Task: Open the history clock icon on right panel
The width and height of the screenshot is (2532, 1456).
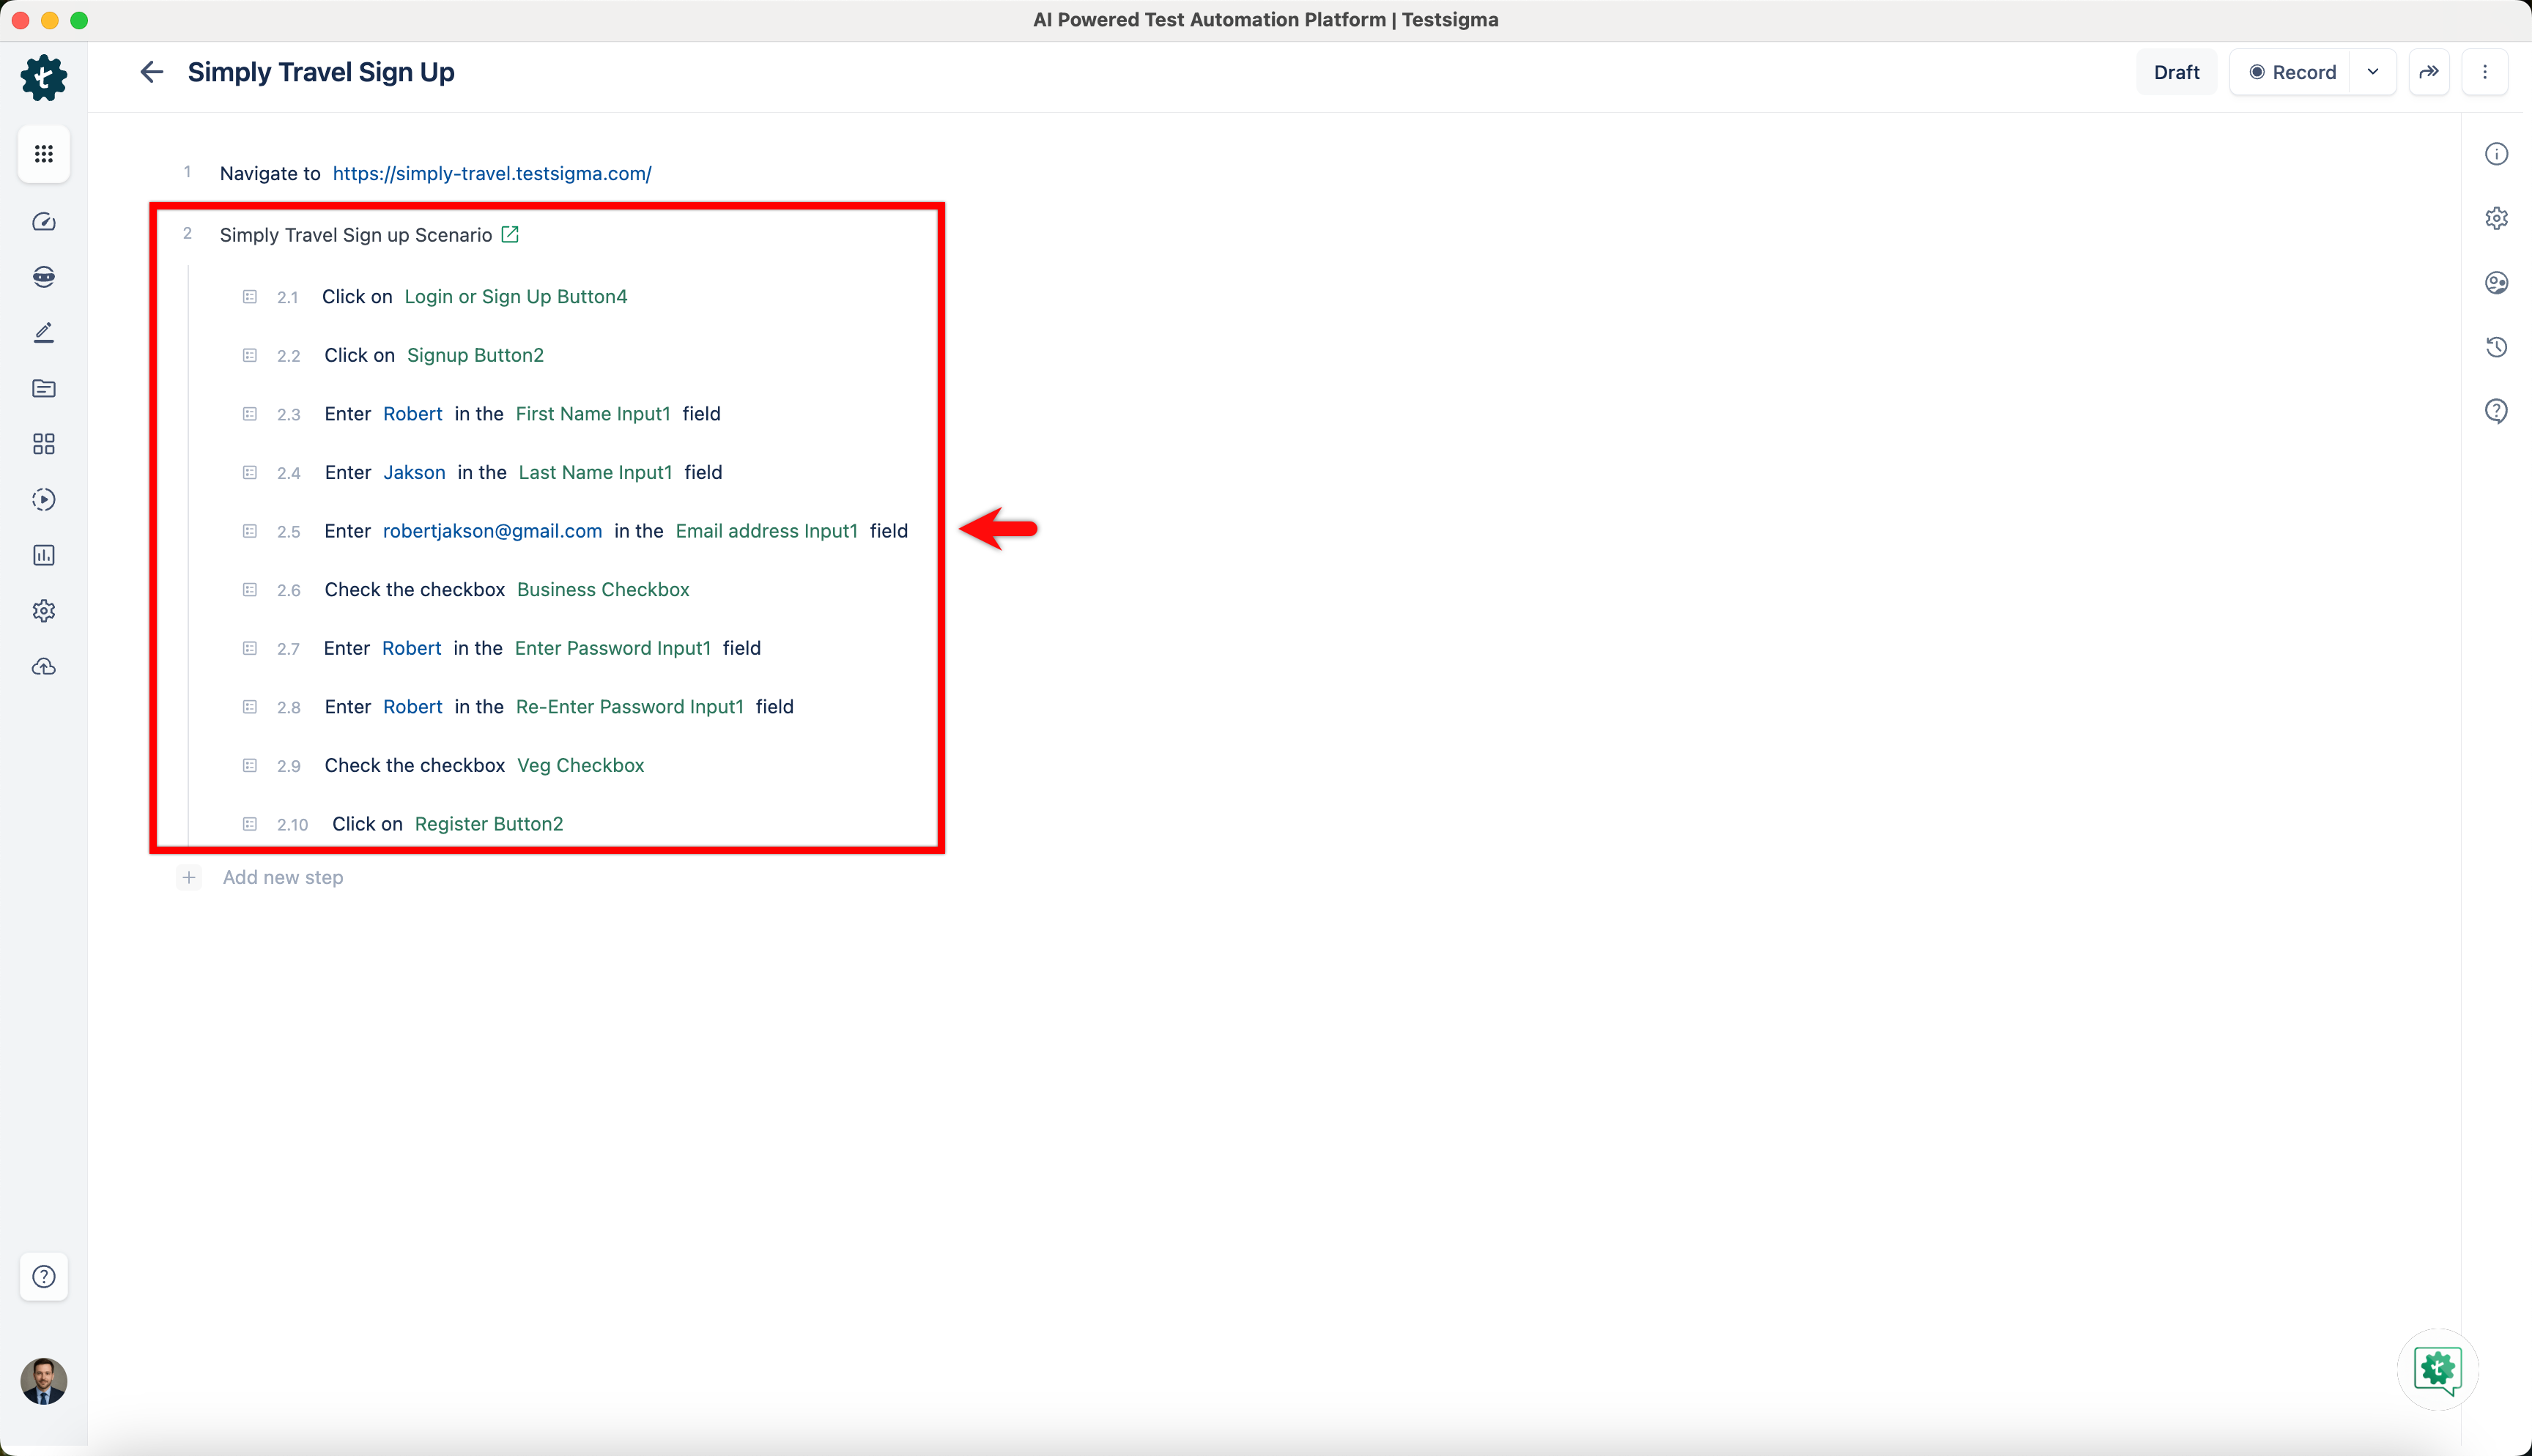Action: [x=2496, y=347]
